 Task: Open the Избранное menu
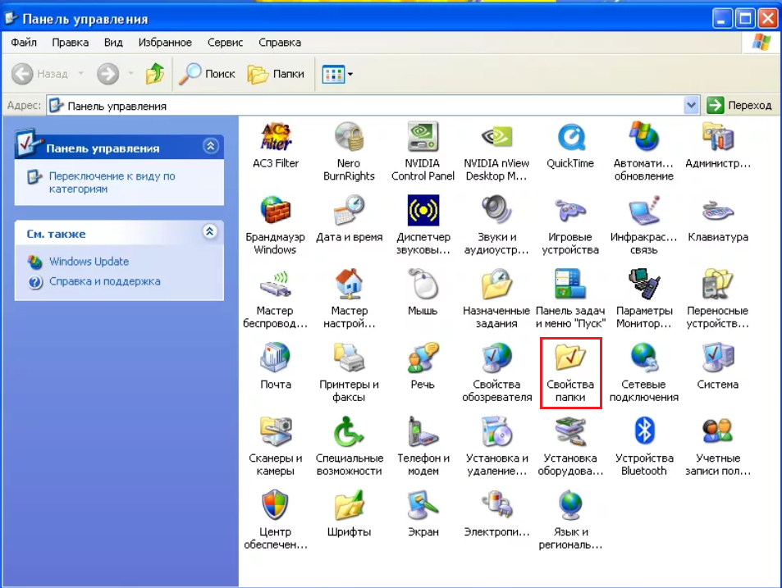(x=165, y=43)
